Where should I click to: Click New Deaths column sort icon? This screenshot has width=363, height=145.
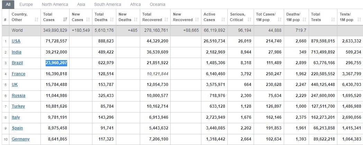click(135, 20)
